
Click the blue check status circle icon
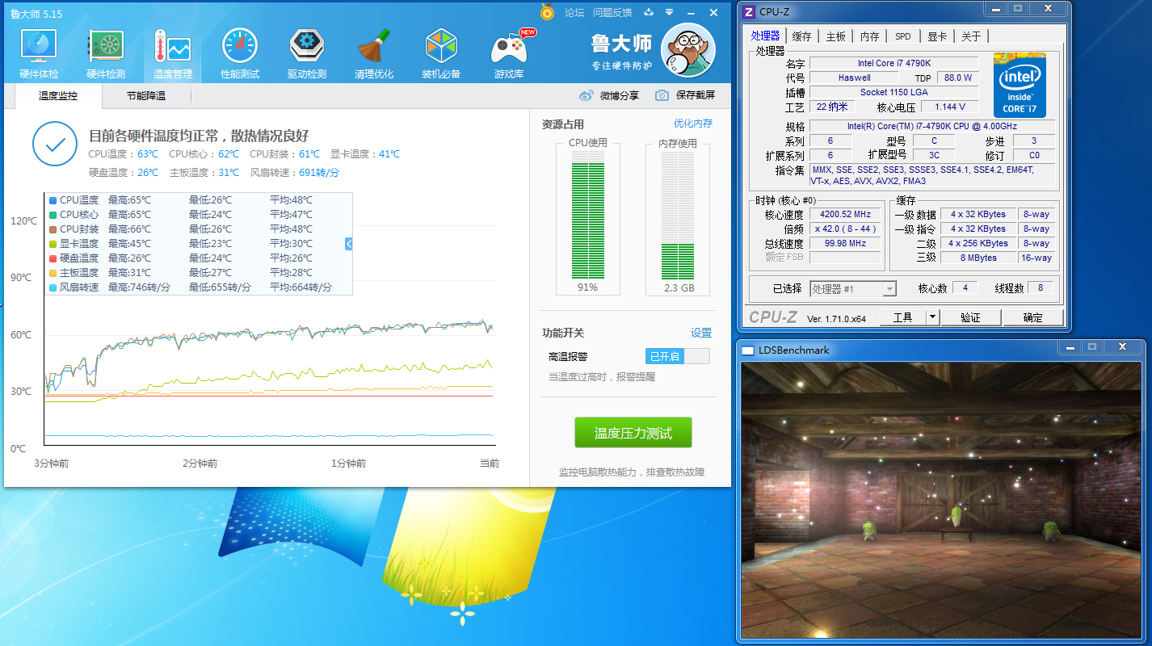click(55, 145)
